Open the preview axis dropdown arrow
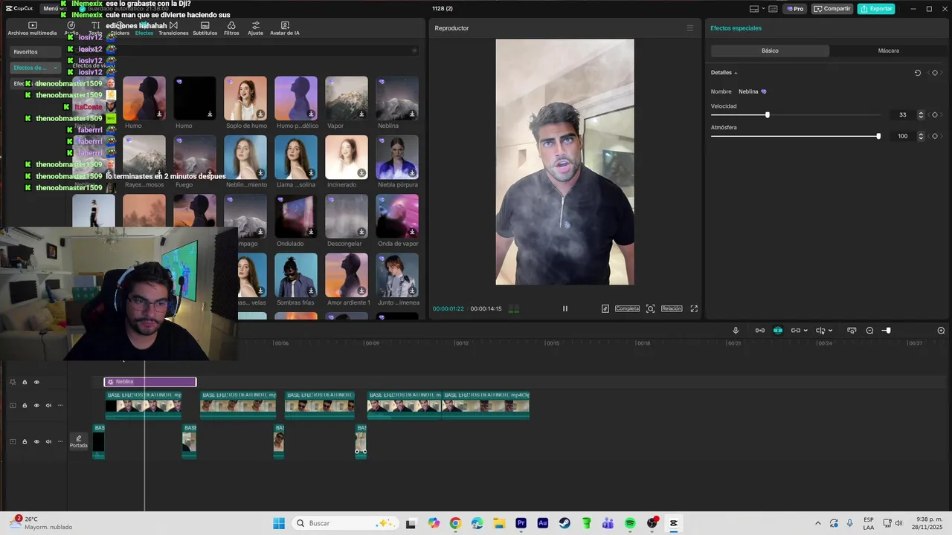Viewport: 952px width, 535px height. click(x=830, y=331)
